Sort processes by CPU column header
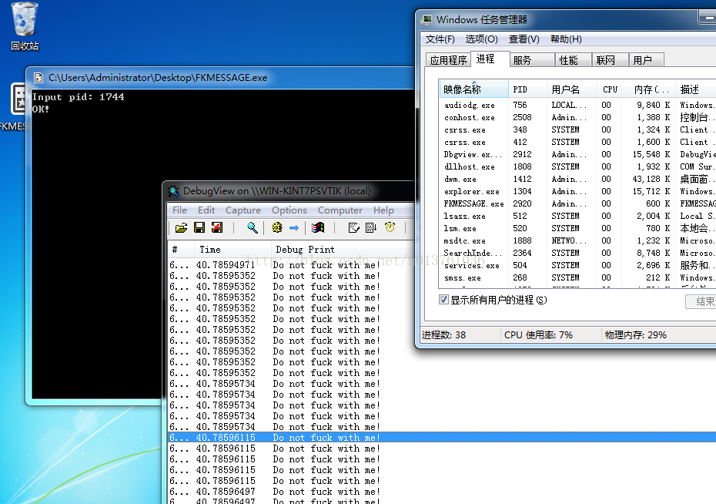Image resolution: width=716 pixels, height=504 pixels. coord(610,89)
